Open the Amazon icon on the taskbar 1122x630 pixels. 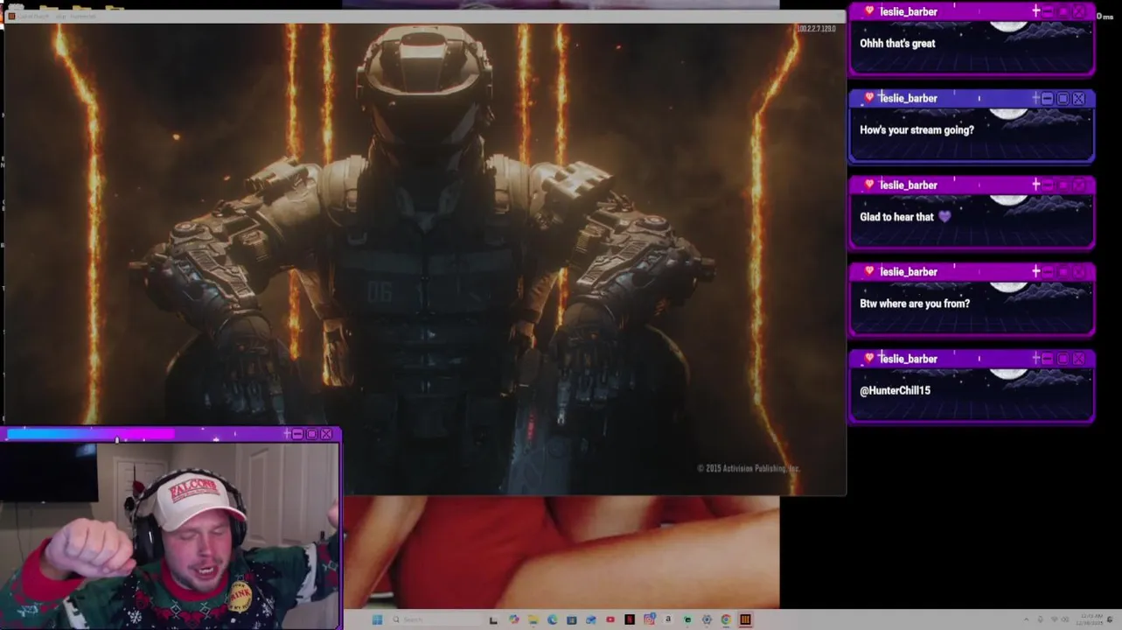[668, 619]
